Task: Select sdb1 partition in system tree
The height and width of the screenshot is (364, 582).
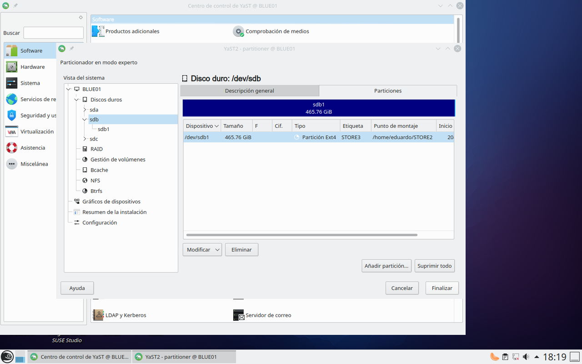Action: coord(104,129)
